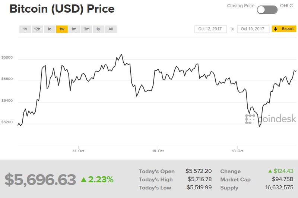
Task: Show the 1y price history
Action: pos(98,29)
